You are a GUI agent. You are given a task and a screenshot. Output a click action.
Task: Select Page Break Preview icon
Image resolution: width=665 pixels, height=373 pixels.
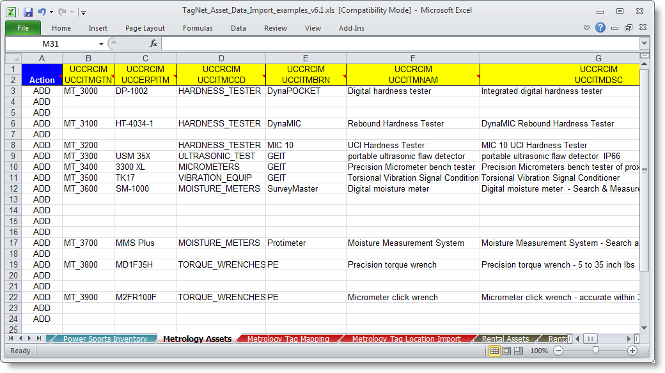[519, 351]
